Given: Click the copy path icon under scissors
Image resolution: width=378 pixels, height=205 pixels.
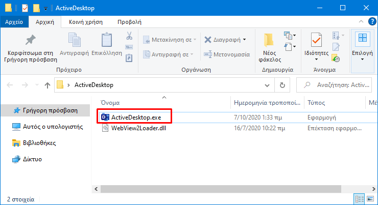Looking at the screenshot, I should 129,47.
